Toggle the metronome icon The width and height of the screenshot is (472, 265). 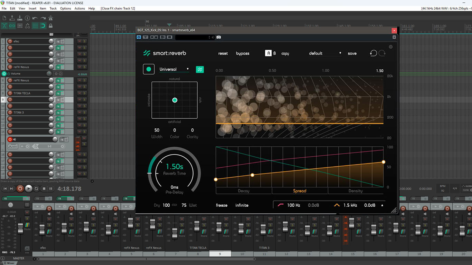(x=51, y=18)
